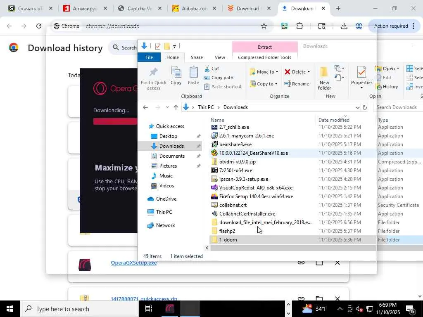Switch to the Share ribbon tab

(197, 57)
